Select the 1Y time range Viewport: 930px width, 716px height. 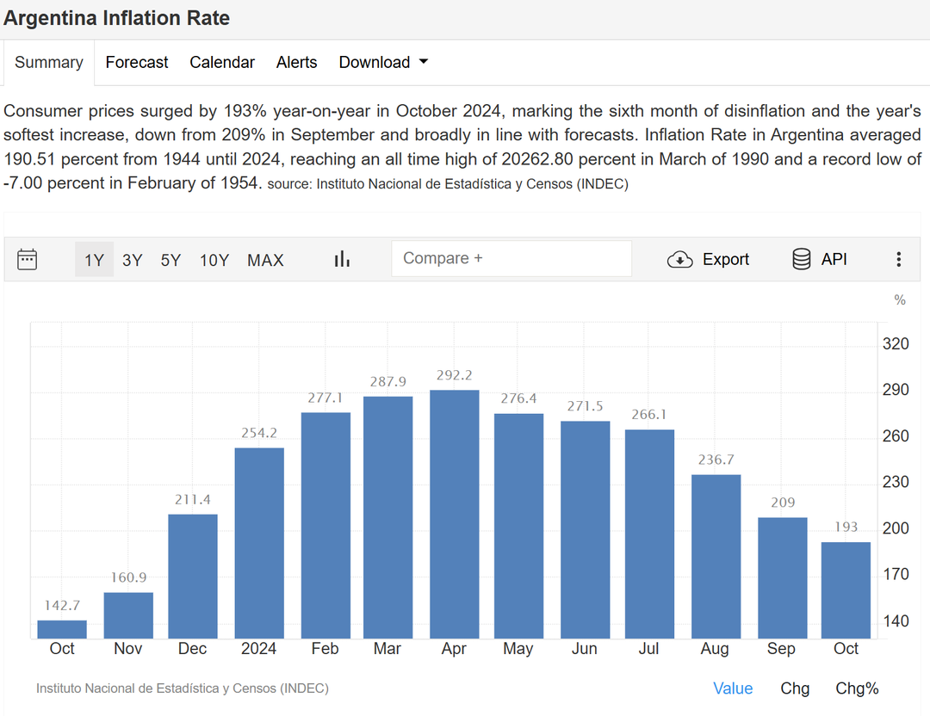(94, 260)
